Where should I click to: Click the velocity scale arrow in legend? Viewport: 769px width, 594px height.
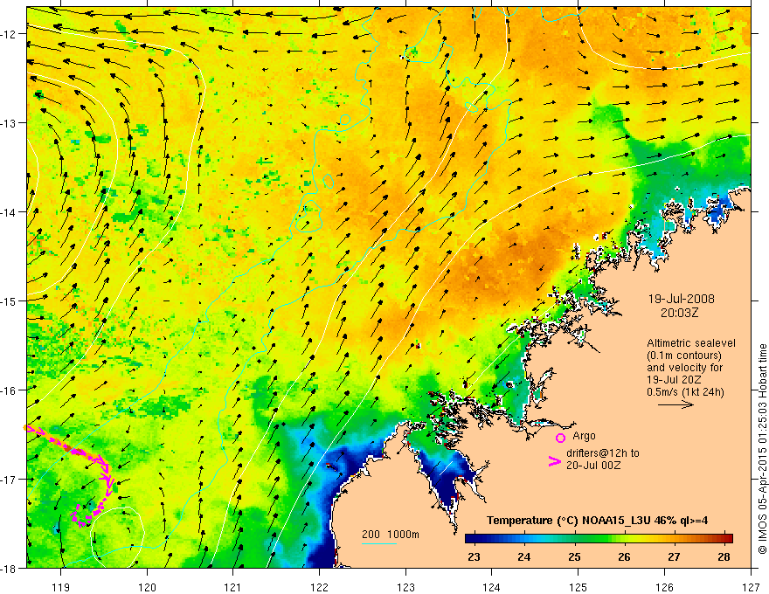[675, 404]
